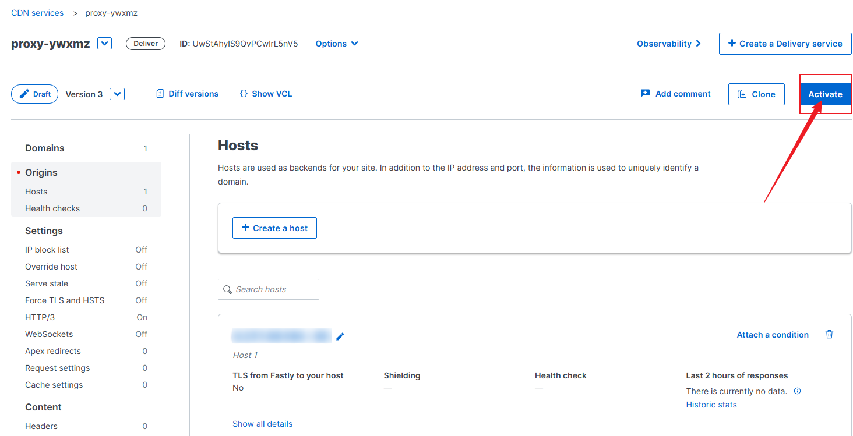
Task: Clone this service version
Action: coord(756,94)
